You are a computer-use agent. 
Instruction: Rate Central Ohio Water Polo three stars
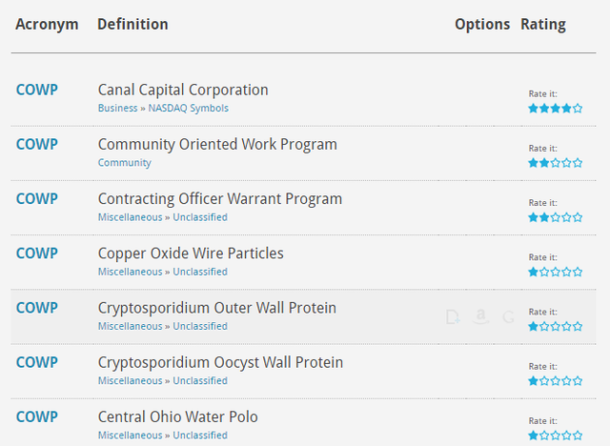tap(556, 435)
